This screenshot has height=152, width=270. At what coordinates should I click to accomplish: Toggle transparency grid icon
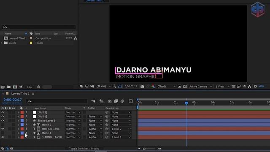coord(185,86)
